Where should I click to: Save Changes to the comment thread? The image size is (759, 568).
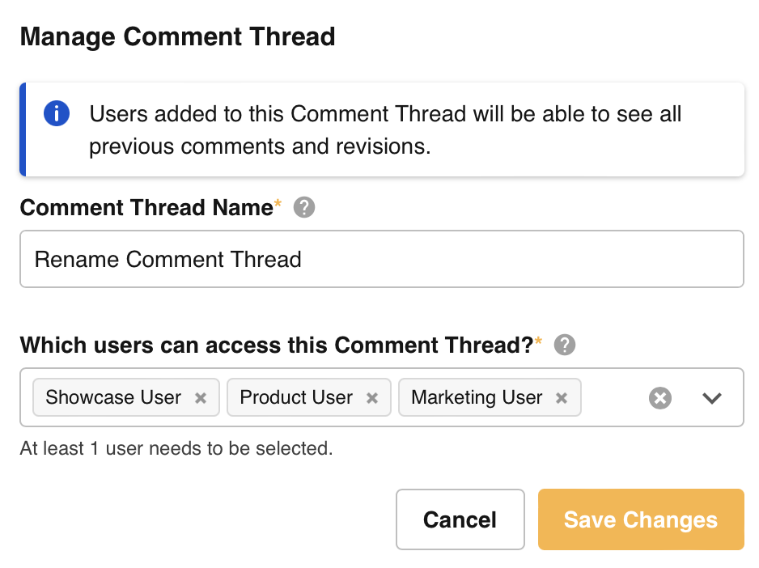click(640, 519)
